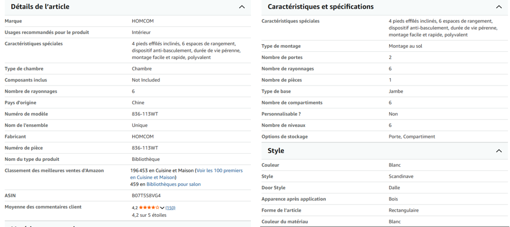Open the star rating dropdown arrow
Viewport: 510px width, 227px height.
click(x=162, y=208)
